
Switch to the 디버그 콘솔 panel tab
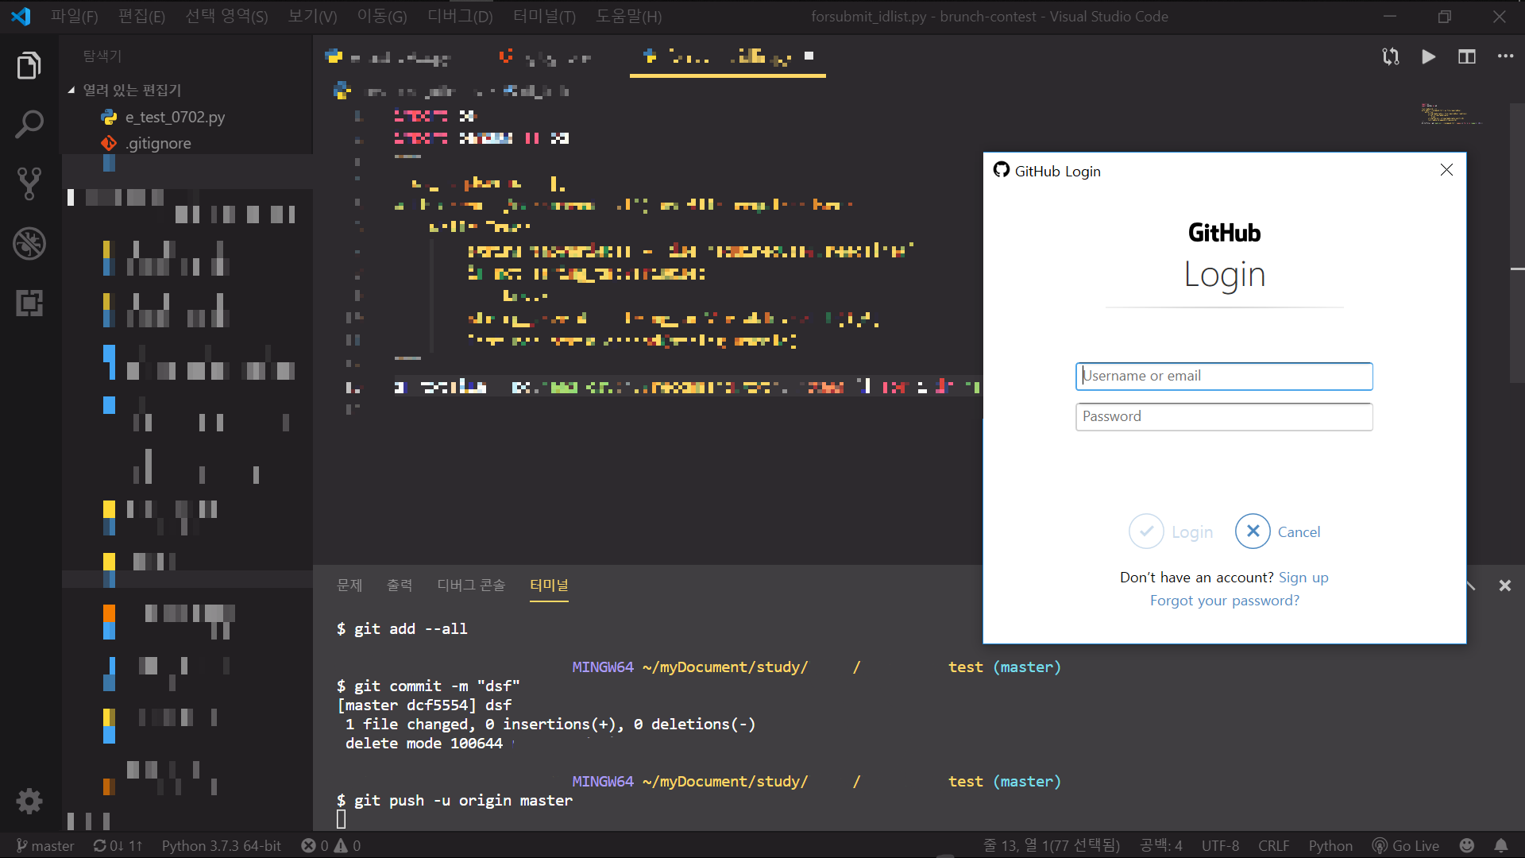click(x=471, y=586)
